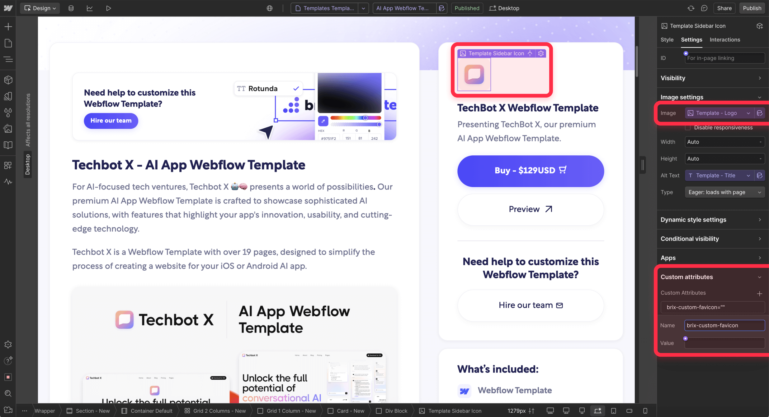Open the locale globe icon

(x=270, y=8)
